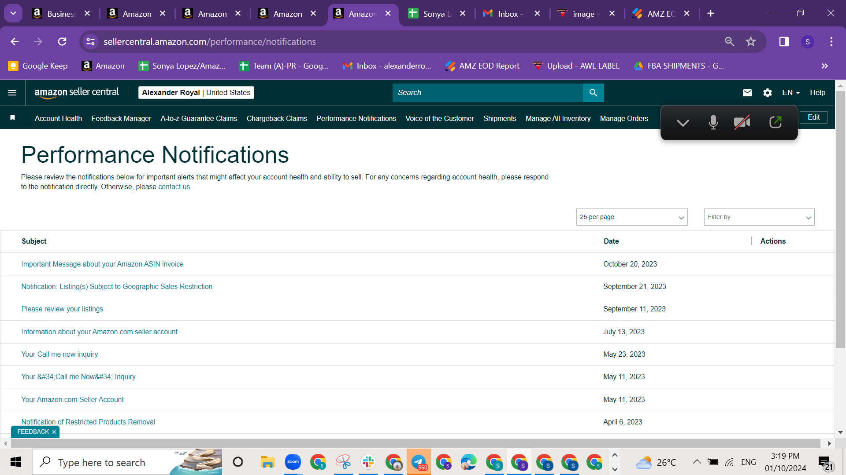Open the new tab plus button
The width and height of the screenshot is (846, 475).
(711, 14)
